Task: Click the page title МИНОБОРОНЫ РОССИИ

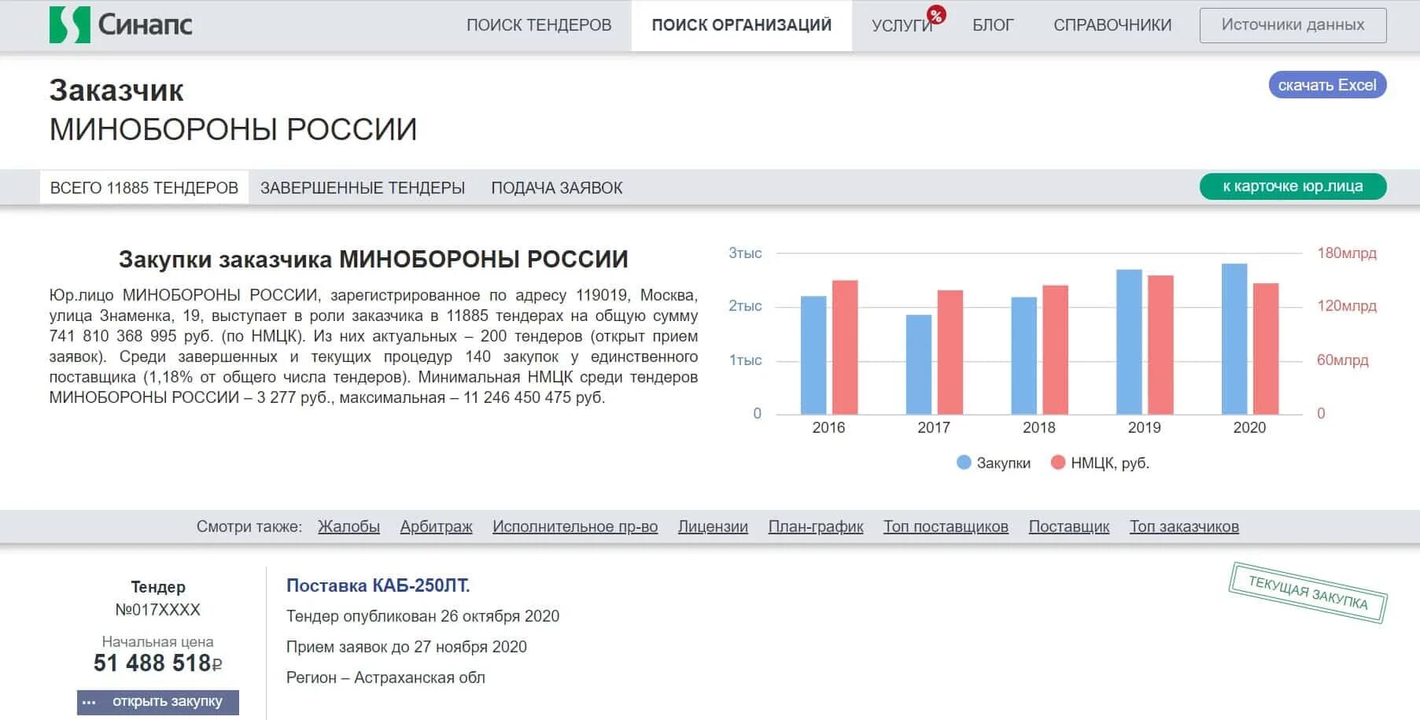Action: (x=233, y=130)
